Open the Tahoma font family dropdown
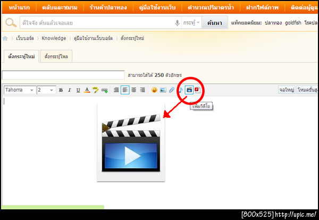Screen dimensions: 319x220 pos(20,90)
